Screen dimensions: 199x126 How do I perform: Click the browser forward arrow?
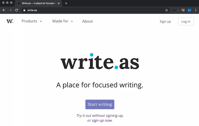point(10,10)
